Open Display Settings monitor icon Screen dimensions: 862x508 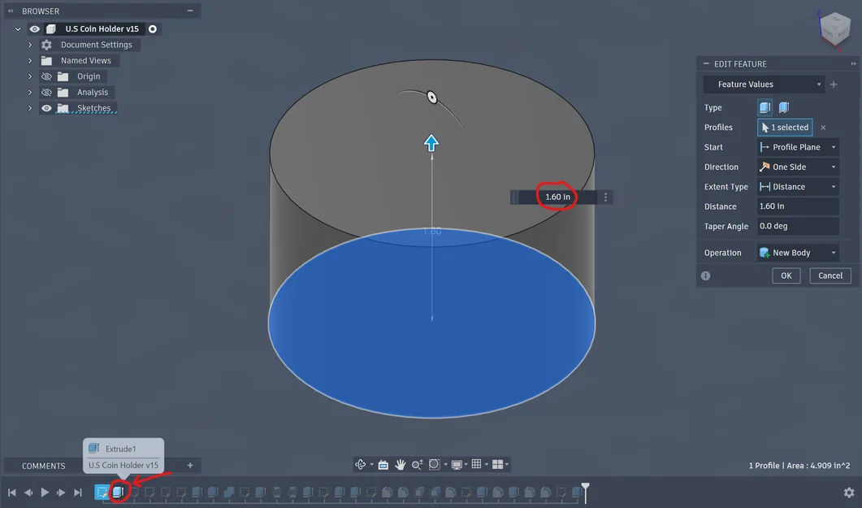click(457, 465)
